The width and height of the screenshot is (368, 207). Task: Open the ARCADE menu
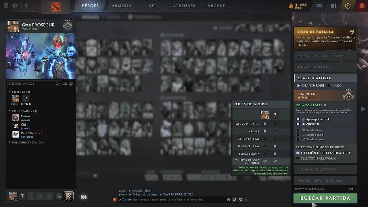point(216,6)
